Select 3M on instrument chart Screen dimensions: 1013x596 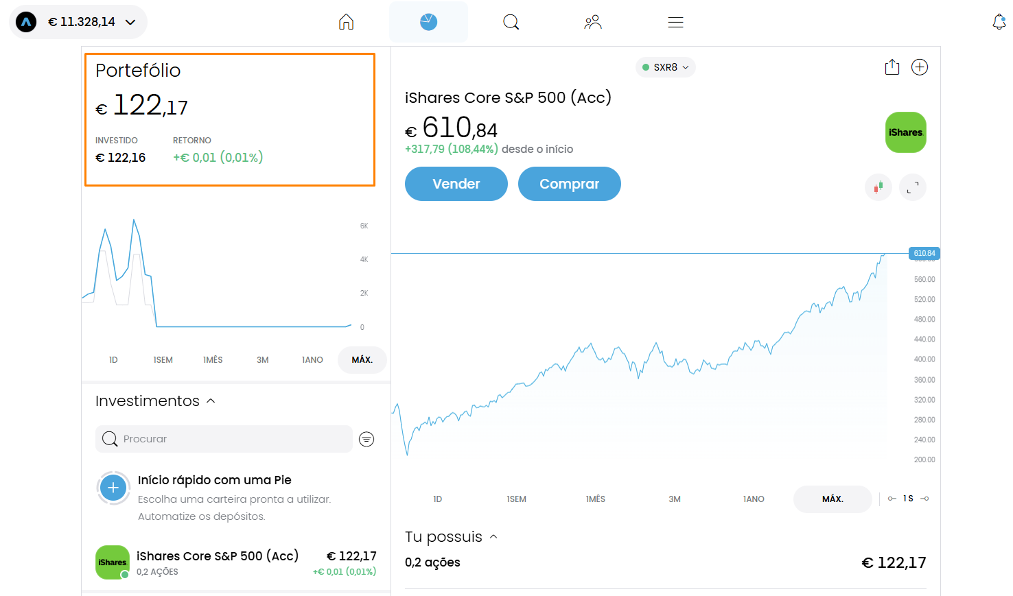[675, 499]
